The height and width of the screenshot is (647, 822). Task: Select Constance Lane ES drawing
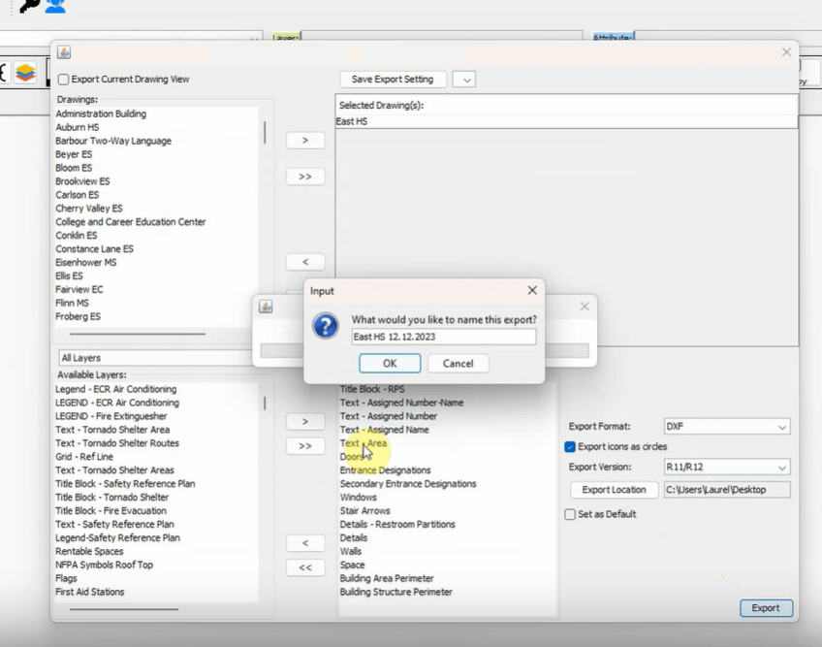(x=94, y=249)
